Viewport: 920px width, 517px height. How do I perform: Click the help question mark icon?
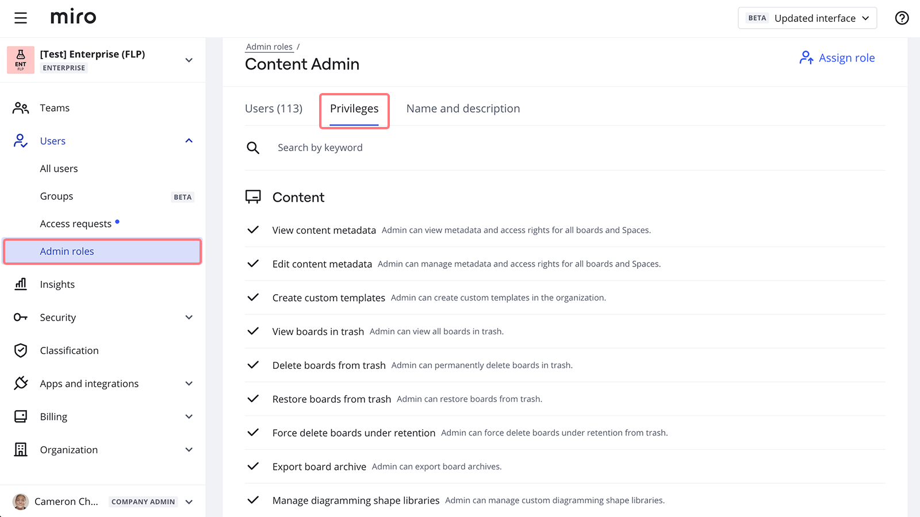[902, 18]
